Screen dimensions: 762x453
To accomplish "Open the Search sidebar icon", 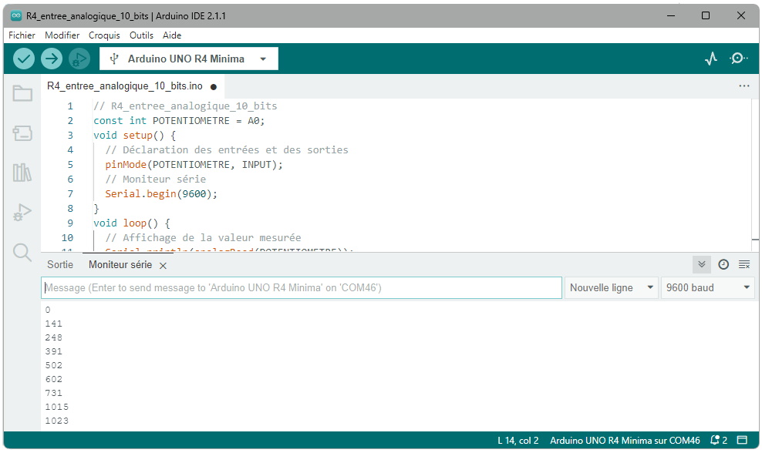I will coord(22,253).
